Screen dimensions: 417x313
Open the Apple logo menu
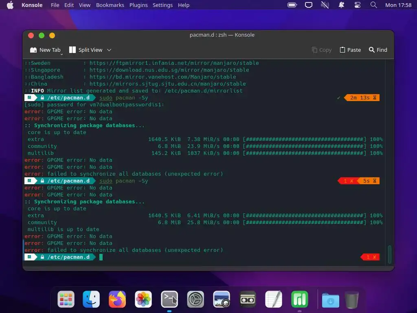tap(10, 5)
